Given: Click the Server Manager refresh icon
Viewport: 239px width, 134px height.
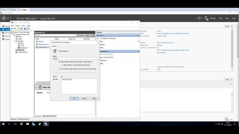Looking at the screenshot, I should click(199, 18).
